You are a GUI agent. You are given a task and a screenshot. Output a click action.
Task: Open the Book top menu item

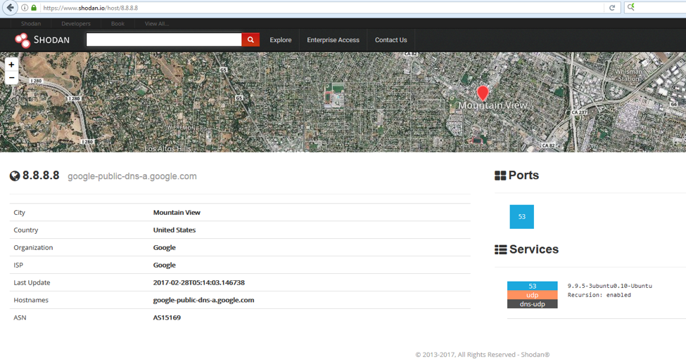(117, 24)
